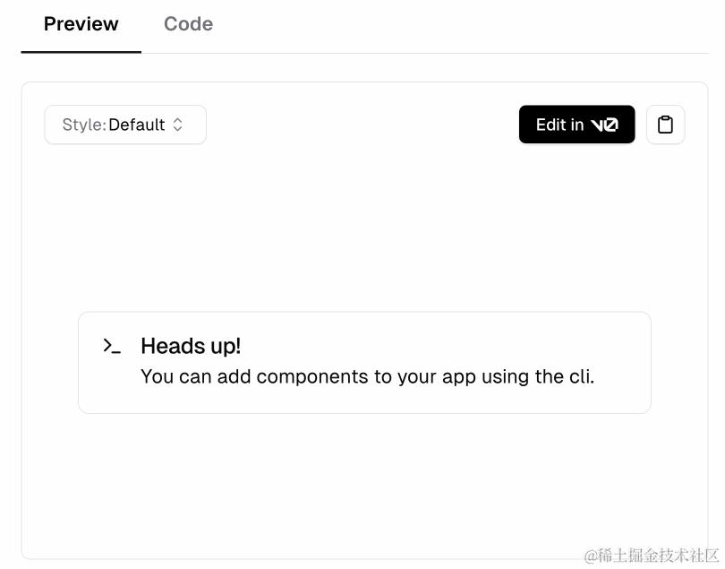
Task: Click the word "cli." ending the alert
Action: 582,376
